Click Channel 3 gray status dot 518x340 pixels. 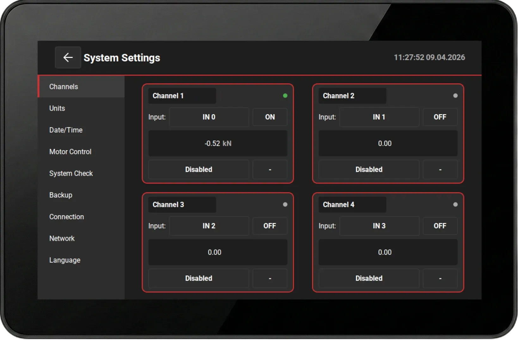tap(285, 205)
